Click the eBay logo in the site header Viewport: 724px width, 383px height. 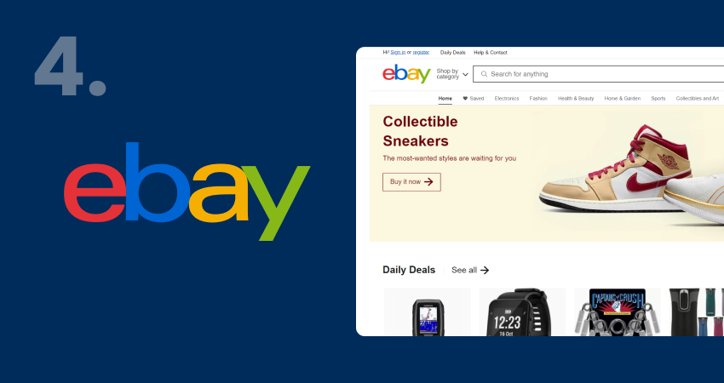click(x=406, y=74)
